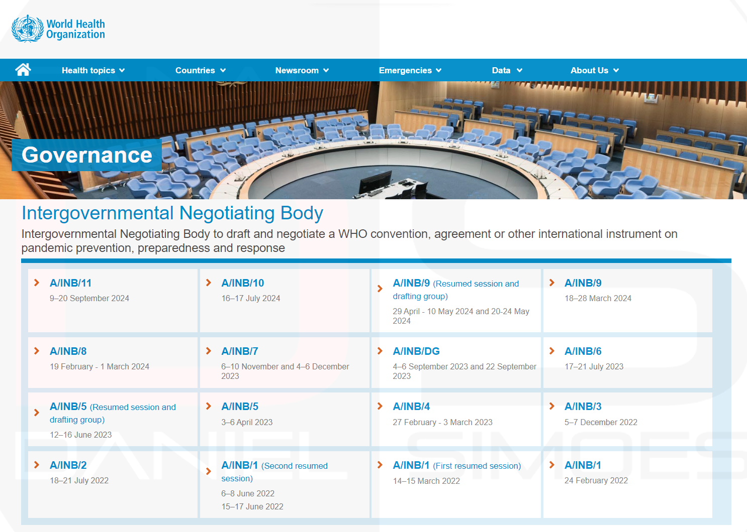The width and height of the screenshot is (747, 532).
Task: Click the orange arrow beside A/INB/10
Action: [209, 283]
